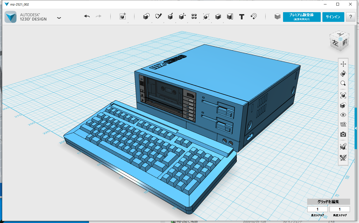Activate the Orbit view control
The image size is (359, 223).
pos(343,74)
